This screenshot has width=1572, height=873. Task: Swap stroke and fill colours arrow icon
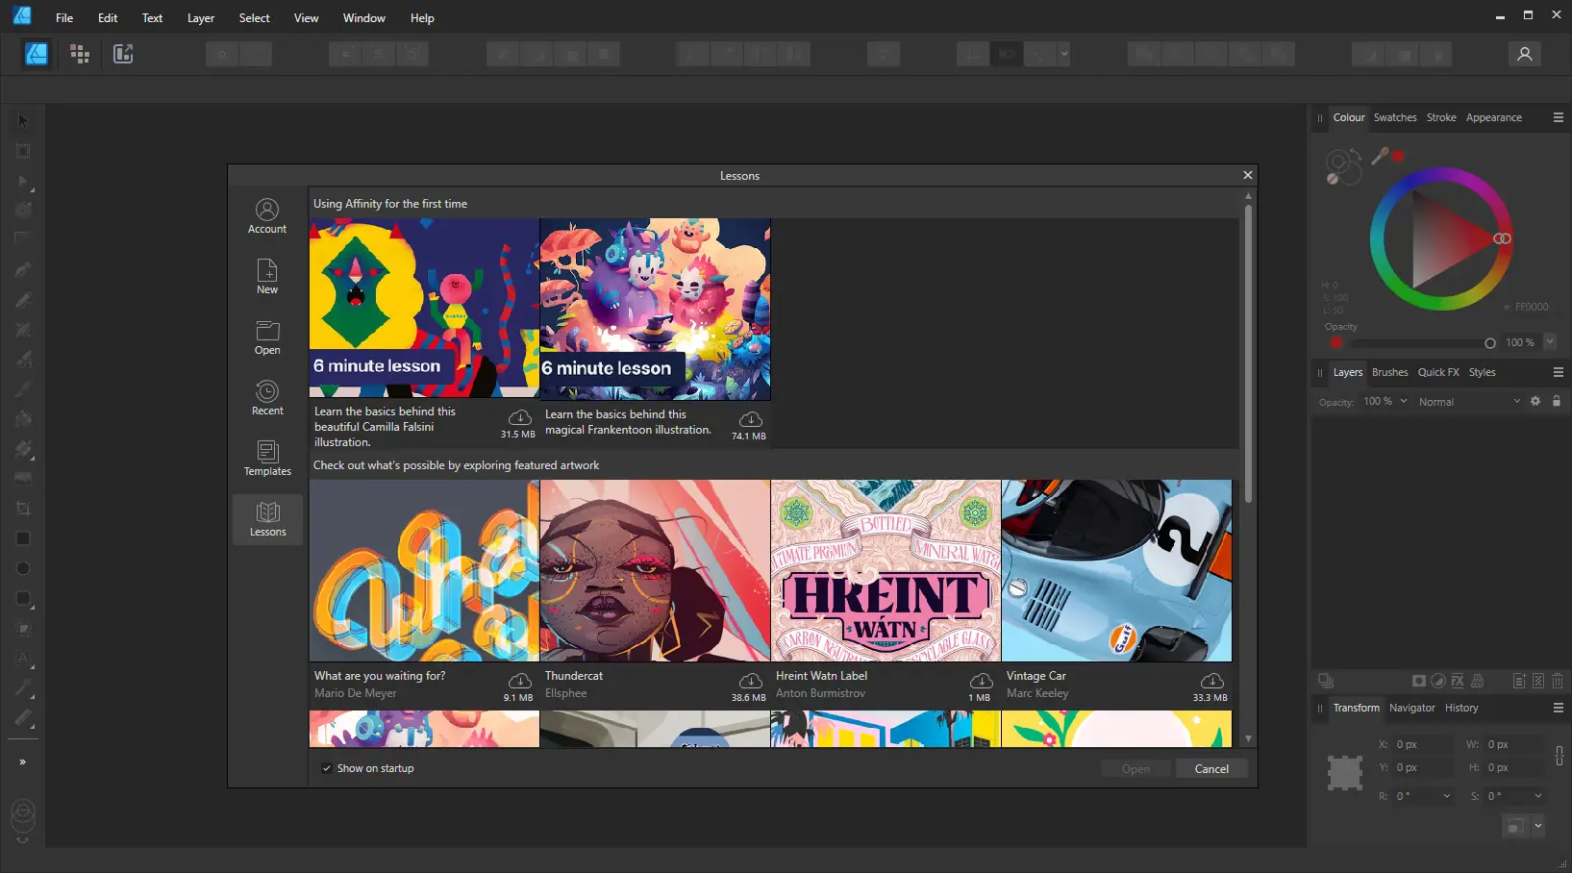click(1356, 156)
